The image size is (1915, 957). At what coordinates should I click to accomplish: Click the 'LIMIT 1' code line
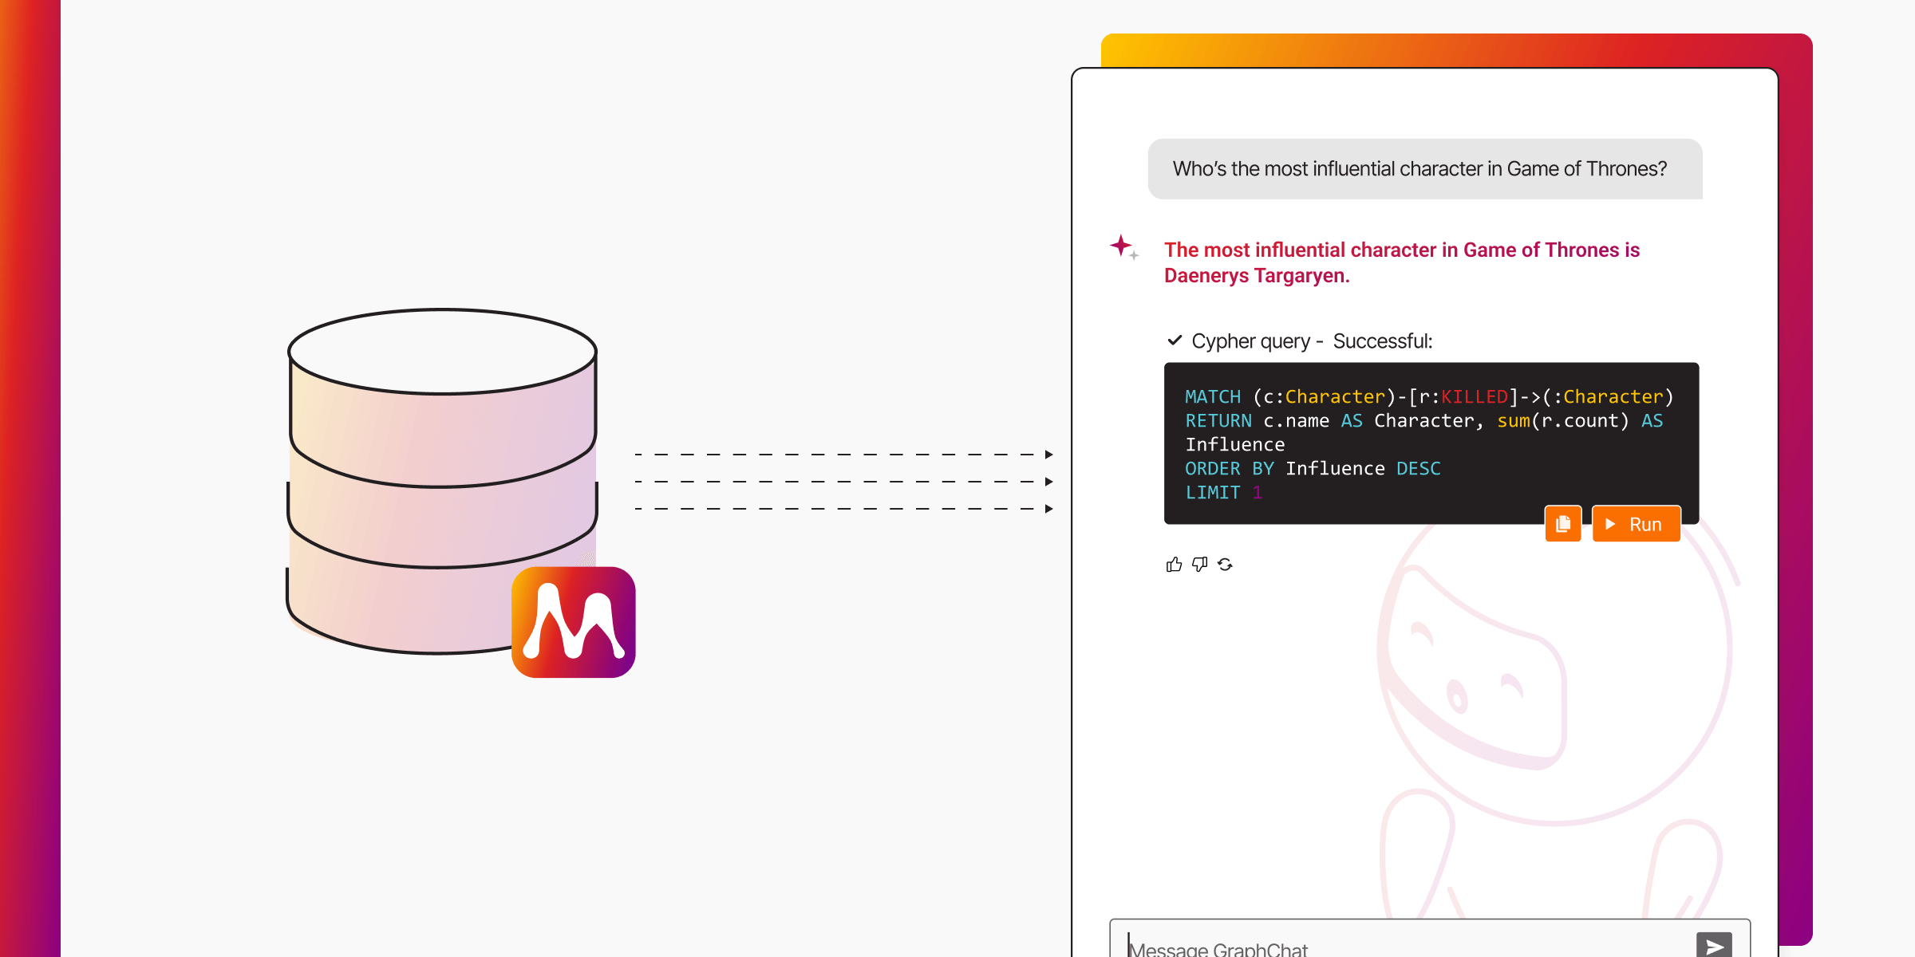click(x=1224, y=492)
